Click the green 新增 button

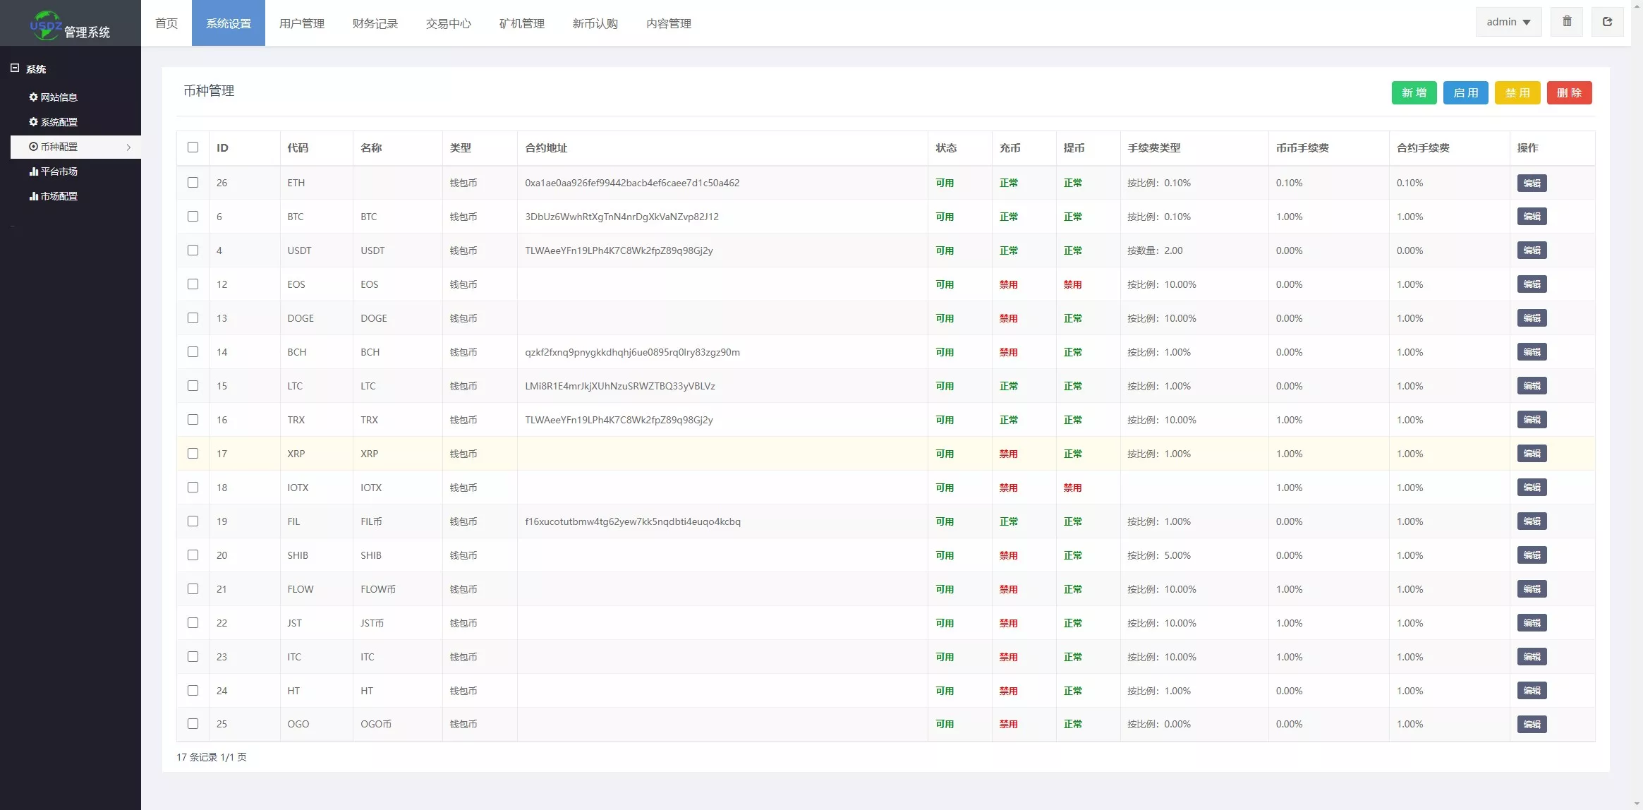pos(1413,92)
